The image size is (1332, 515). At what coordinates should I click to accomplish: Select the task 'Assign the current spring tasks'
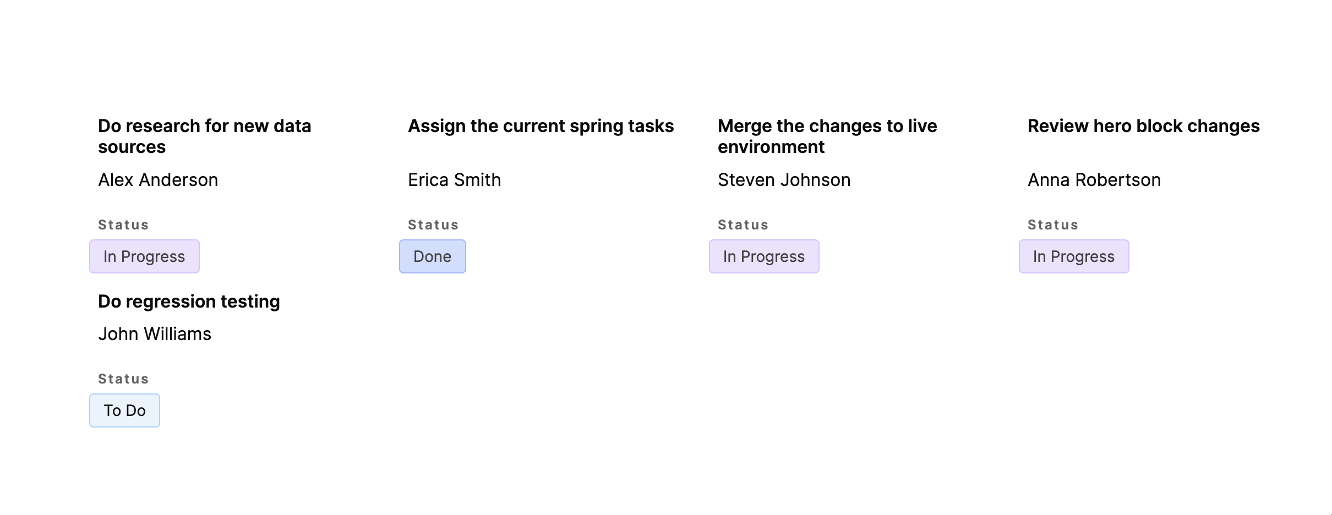click(x=541, y=126)
